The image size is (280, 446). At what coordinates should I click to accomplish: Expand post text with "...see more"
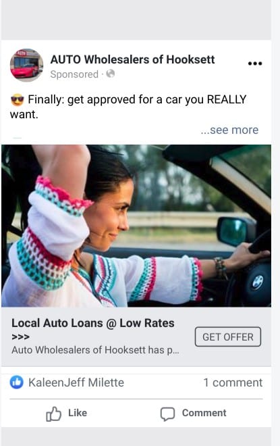point(229,130)
